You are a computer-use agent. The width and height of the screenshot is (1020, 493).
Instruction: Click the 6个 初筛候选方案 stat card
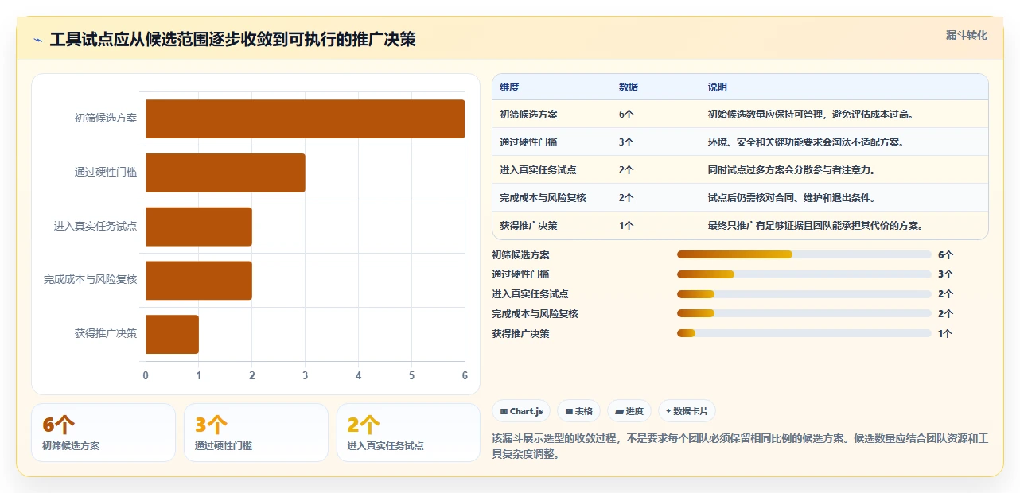[x=103, y=433]
